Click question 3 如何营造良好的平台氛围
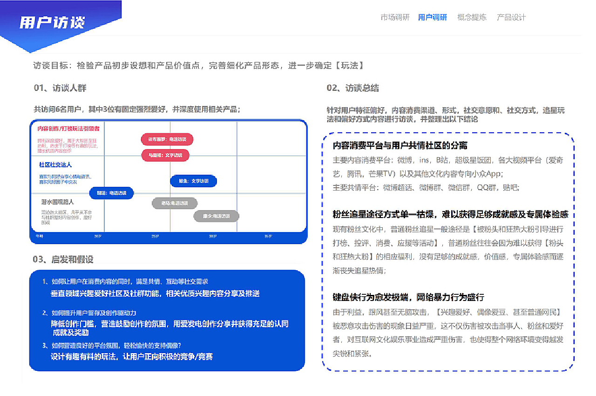This screenshot has height=396, width=596. [x=111, y=345]
